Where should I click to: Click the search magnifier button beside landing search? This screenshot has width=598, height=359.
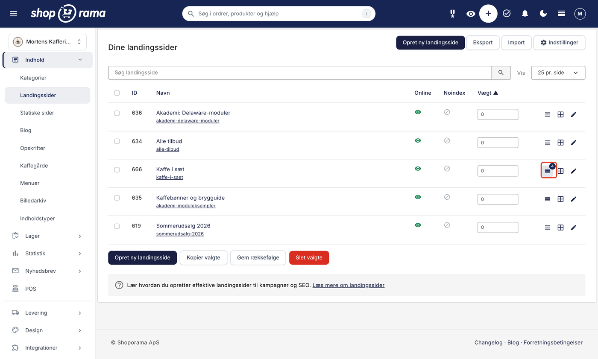[x=501, y=73]
